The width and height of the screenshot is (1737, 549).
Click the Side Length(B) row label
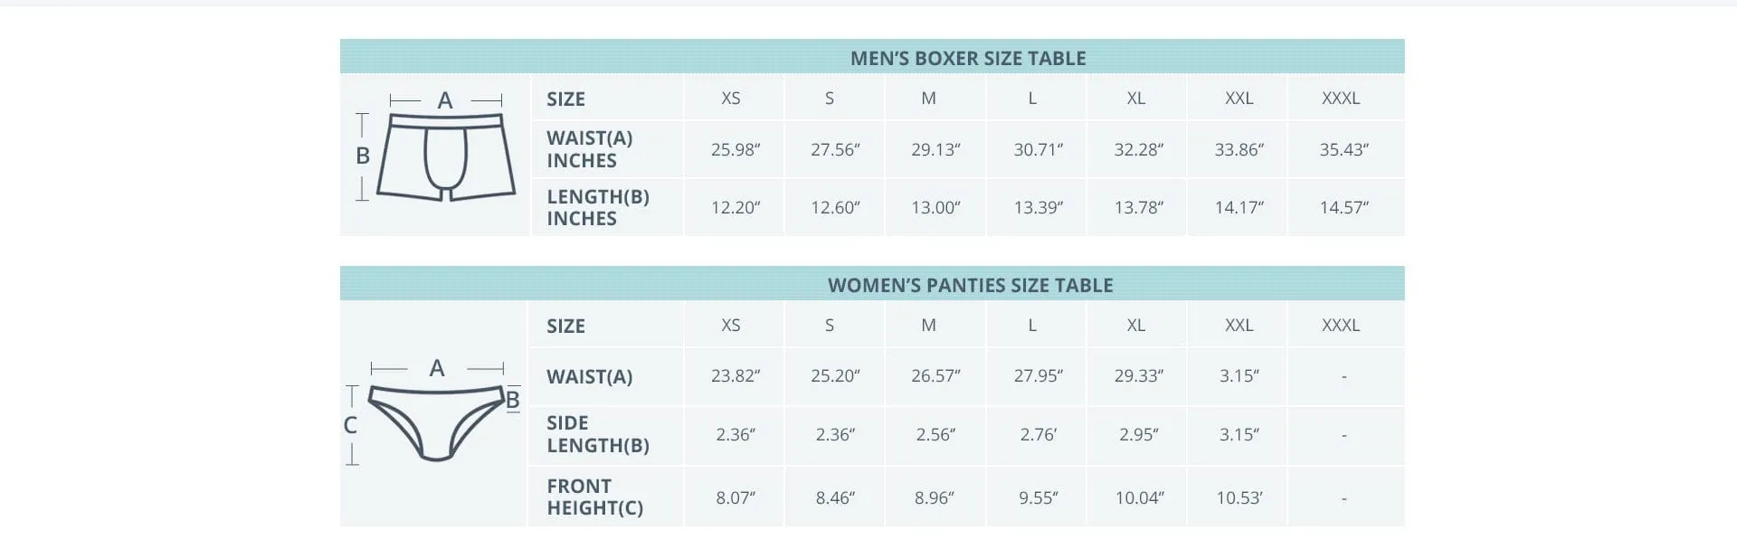597,434
